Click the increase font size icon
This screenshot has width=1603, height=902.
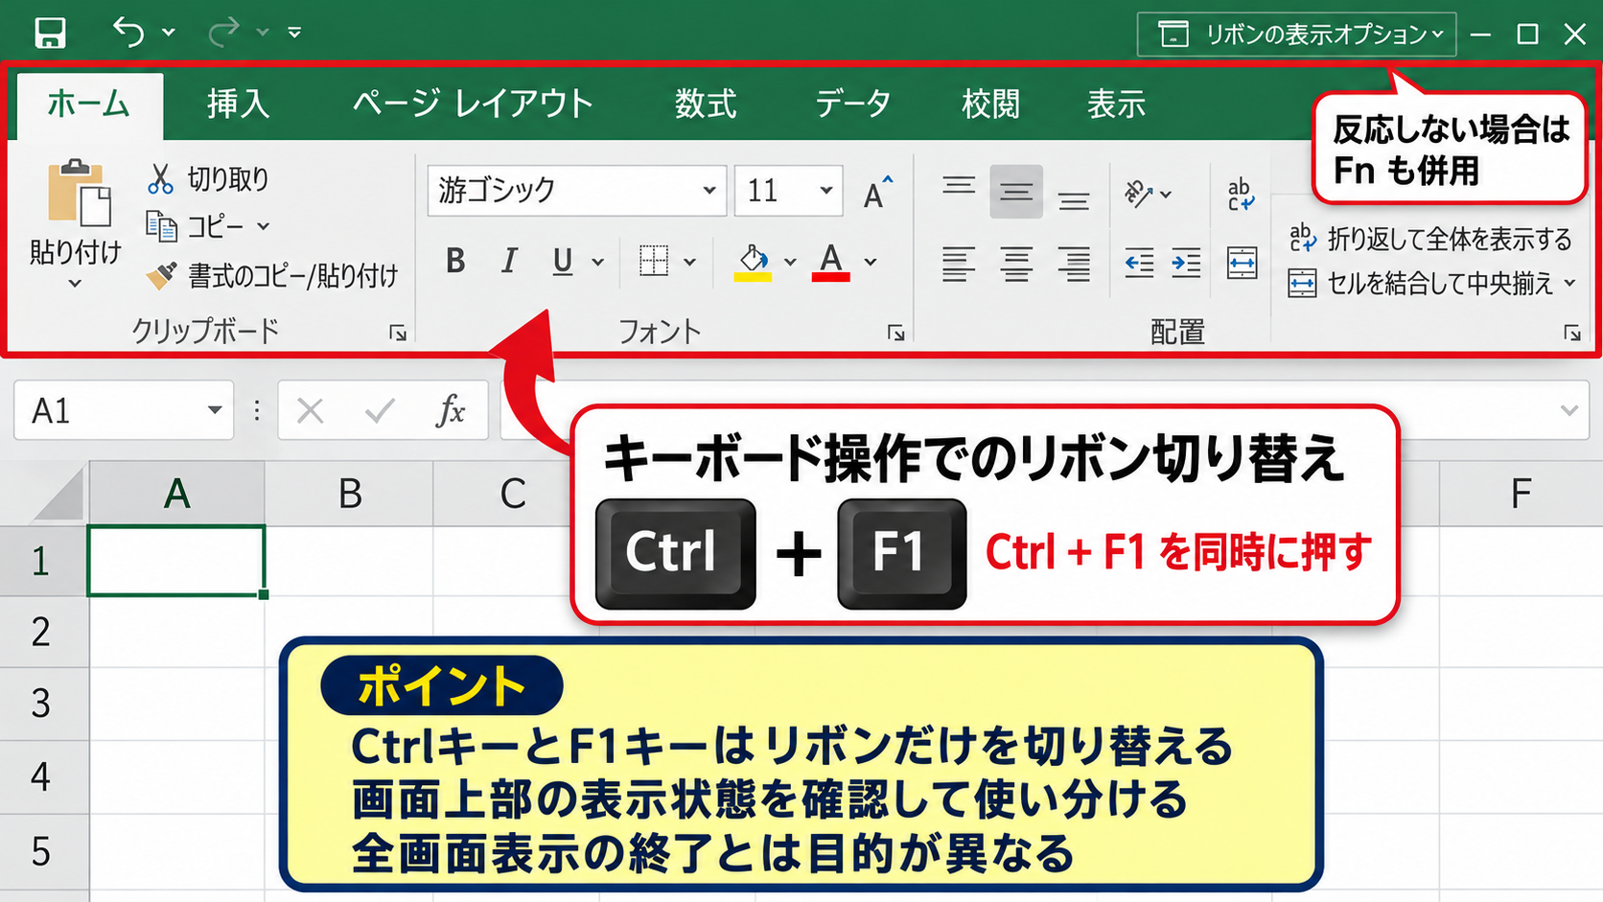pos(877,192)
